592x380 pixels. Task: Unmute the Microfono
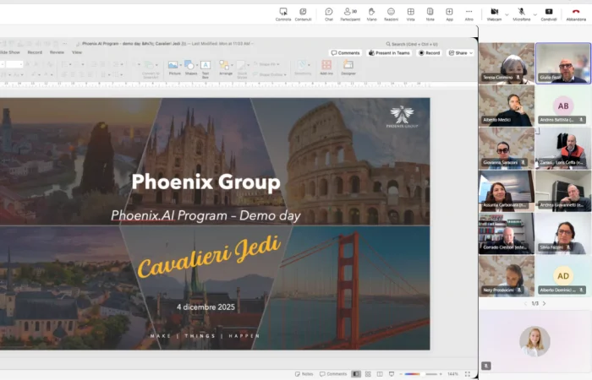(521, 13)
